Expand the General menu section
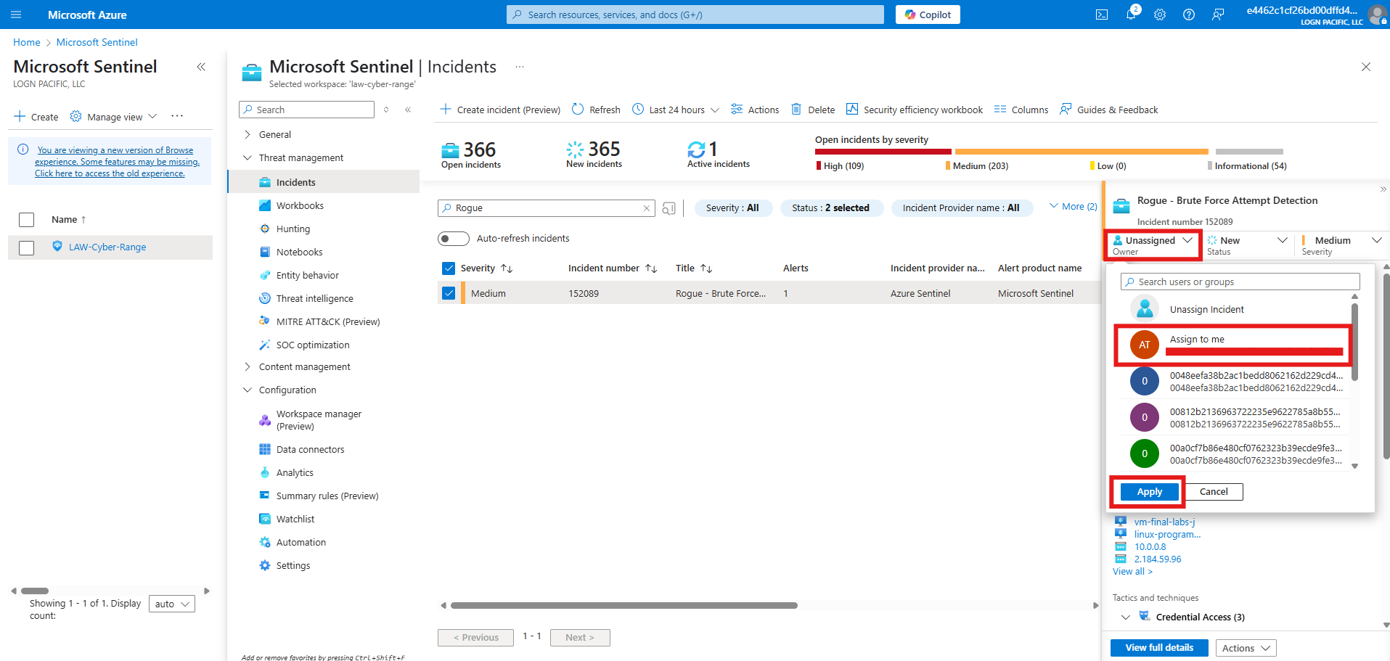 (x=248, y=135)
